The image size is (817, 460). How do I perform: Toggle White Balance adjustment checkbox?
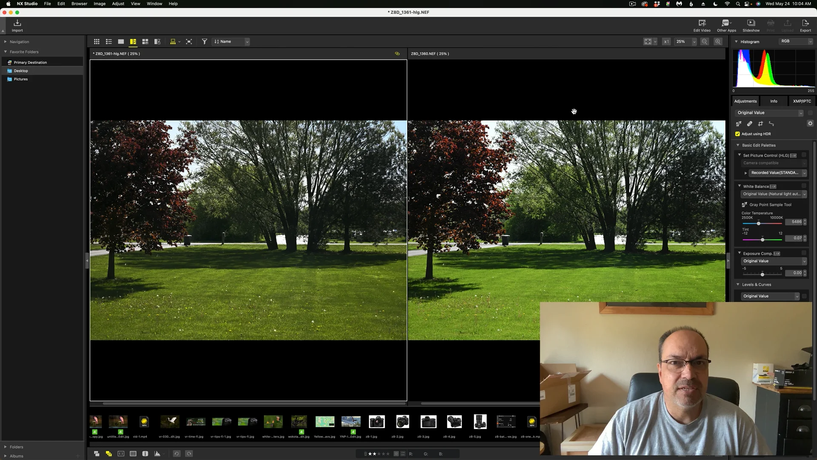pos(804,186)
